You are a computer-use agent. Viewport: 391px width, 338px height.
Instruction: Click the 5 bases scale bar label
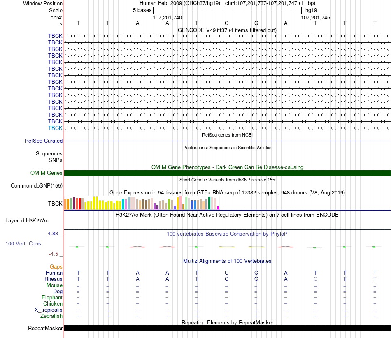tap(142, 10)
